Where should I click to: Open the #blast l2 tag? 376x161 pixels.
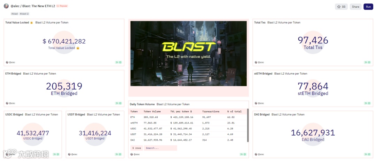click(24, 14)
